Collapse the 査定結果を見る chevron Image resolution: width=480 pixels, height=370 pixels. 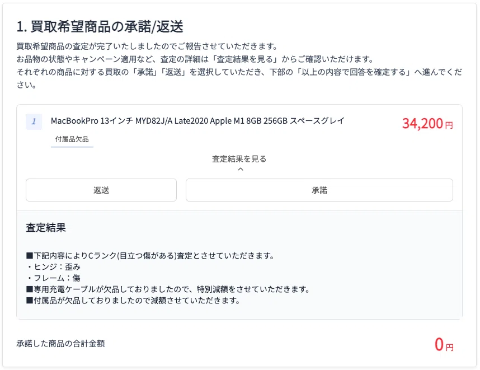[x=241, y=169]
